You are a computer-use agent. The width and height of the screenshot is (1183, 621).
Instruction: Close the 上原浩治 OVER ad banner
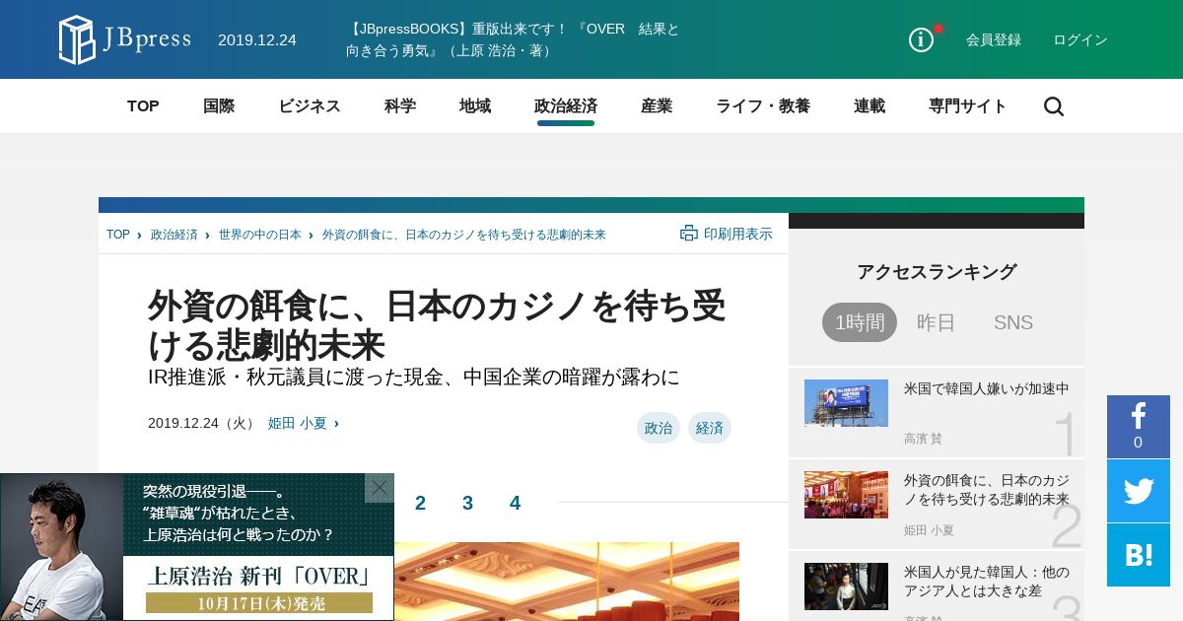[x=380, y=488]
